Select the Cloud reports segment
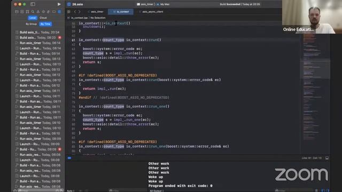The image size is (342, 192). (43, 18)
